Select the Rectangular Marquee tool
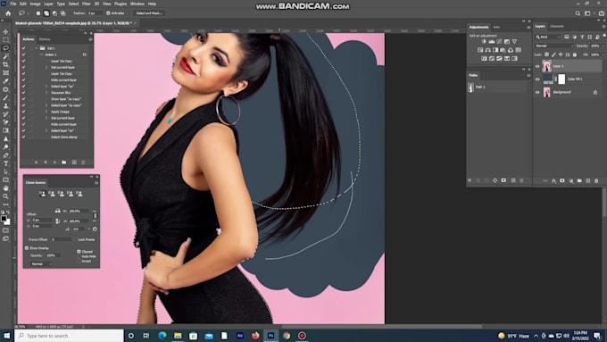Screen dimensions: 607x342 (x=5, y=40)
